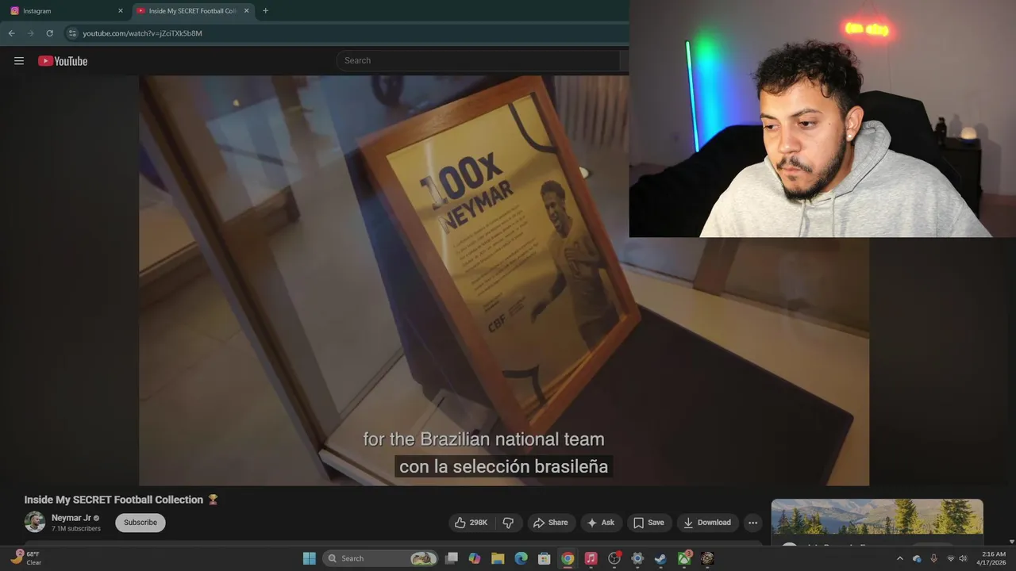Screen dimensions: 1016x571
Task: Click the Windows taskbar Search box
Action: (x=381, y=558)
